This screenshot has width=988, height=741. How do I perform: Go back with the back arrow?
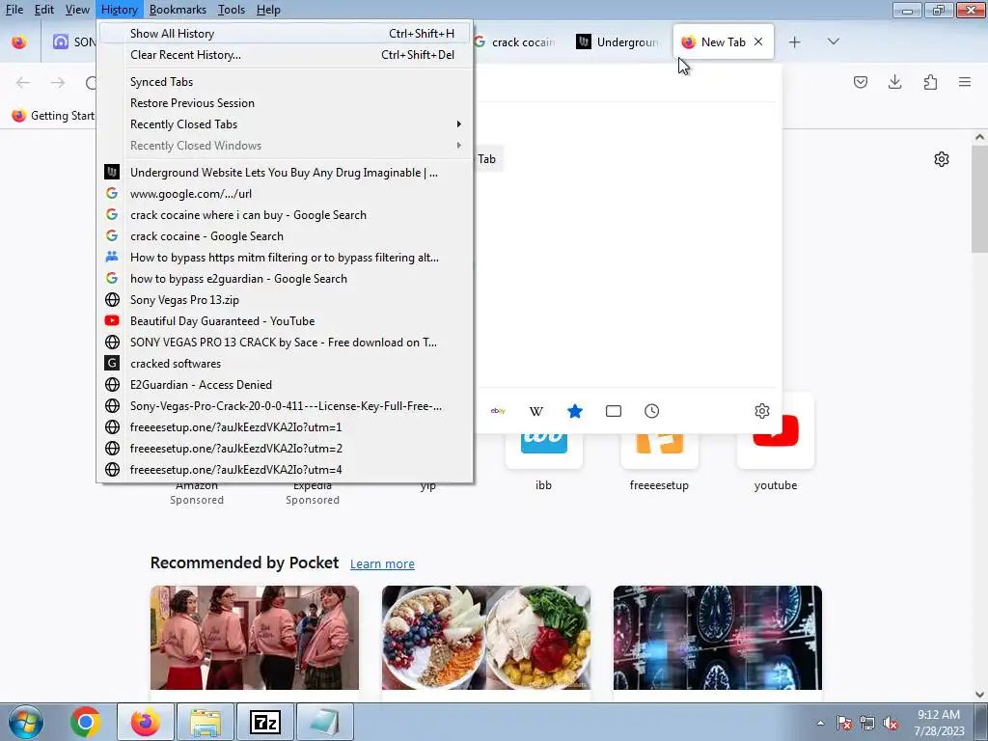tap(23, 83)
